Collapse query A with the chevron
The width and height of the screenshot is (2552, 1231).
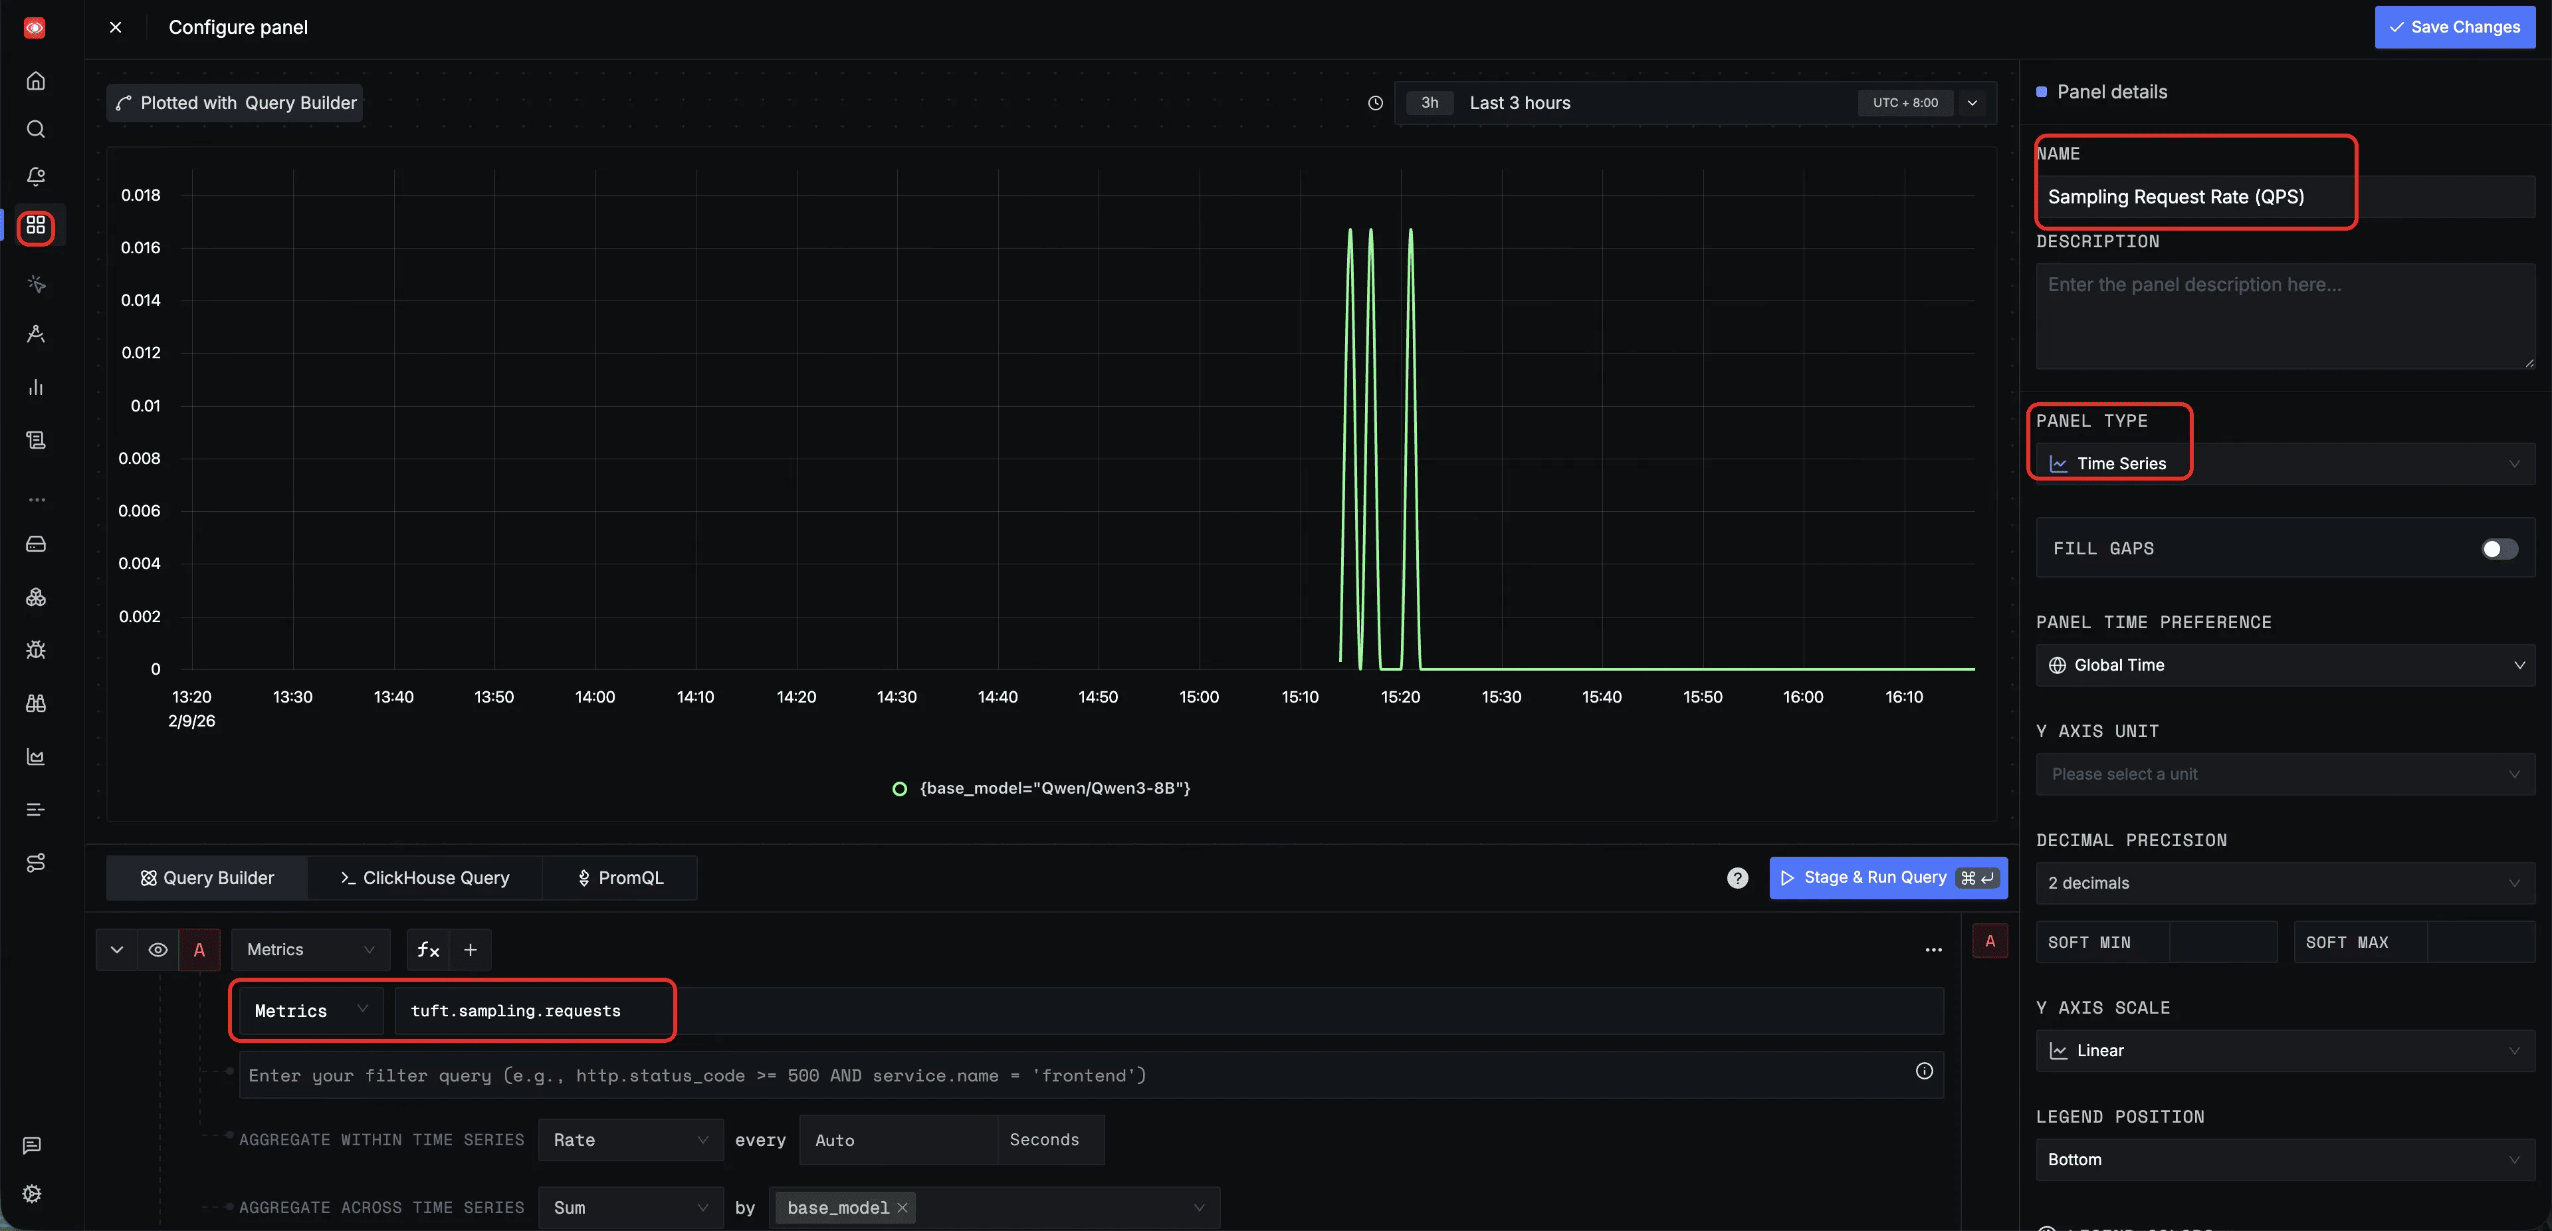117,950
